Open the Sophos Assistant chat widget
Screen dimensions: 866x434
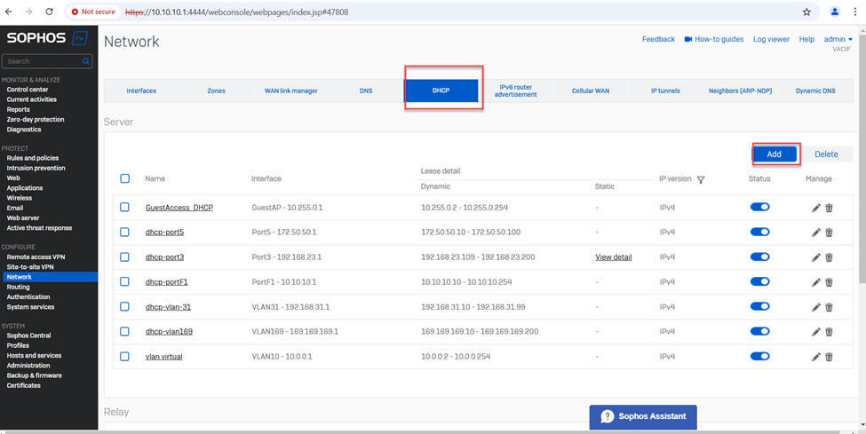(x=643, y=416)
